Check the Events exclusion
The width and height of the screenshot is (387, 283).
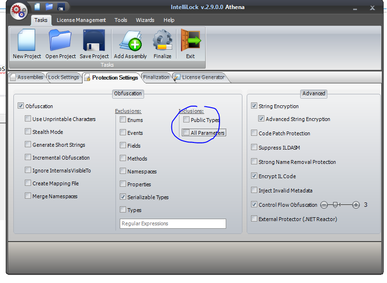pos(123,132)
